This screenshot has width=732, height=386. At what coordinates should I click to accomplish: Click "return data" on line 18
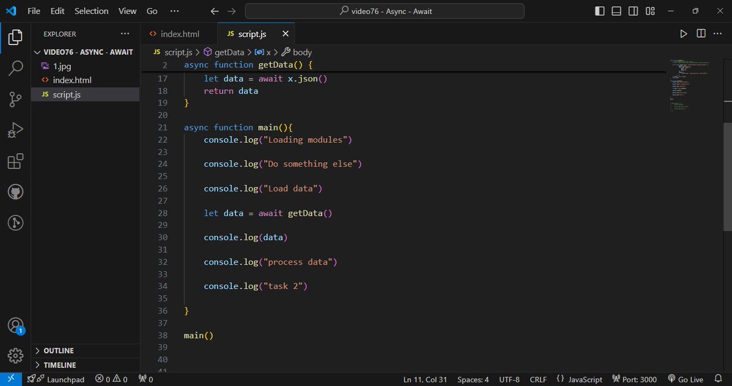coord(231,91)
